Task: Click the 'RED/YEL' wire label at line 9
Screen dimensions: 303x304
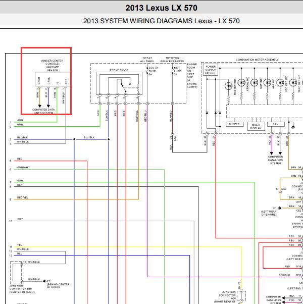Action: point(23,197)
